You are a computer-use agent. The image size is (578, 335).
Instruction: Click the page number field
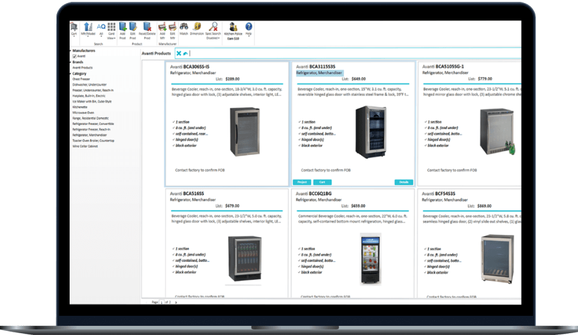(161, 302)
